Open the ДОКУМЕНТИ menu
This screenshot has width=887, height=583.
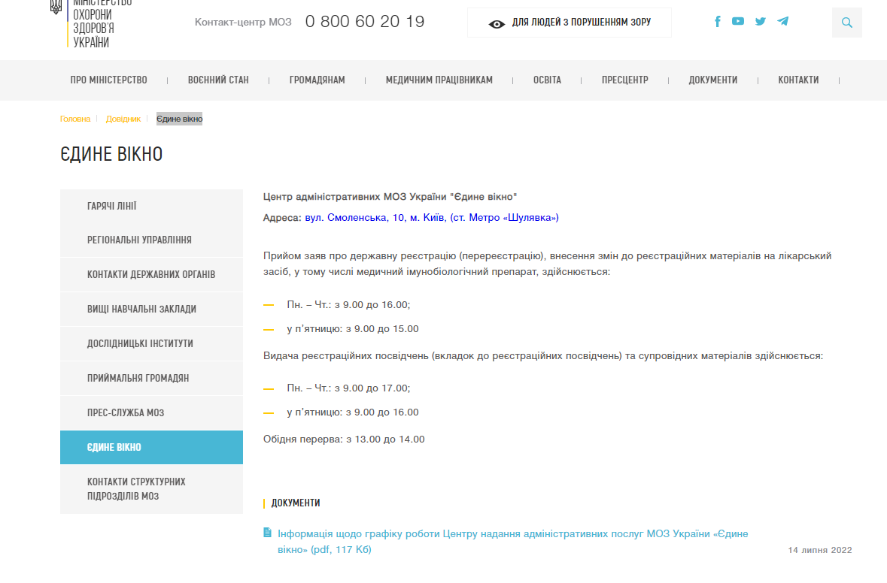[x=712, y=80]
